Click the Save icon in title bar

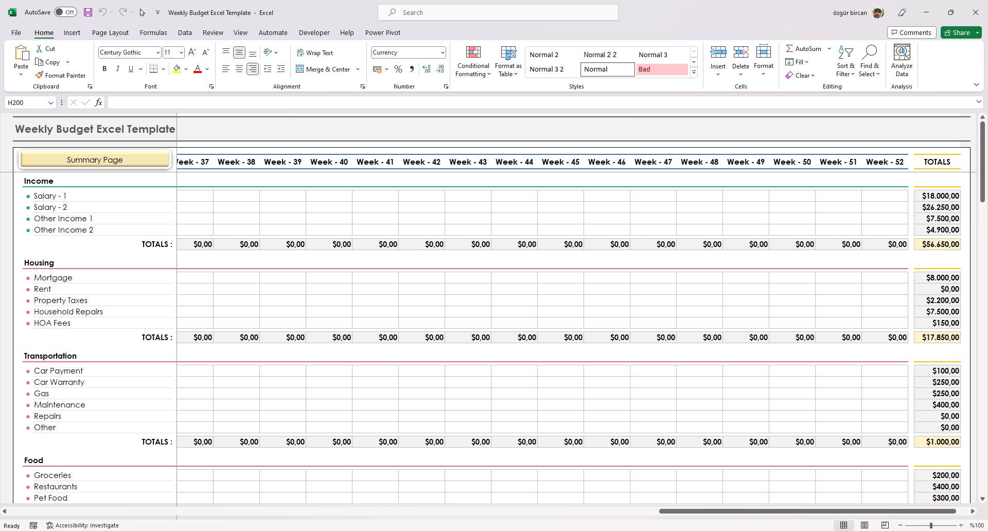coord(87,12)
